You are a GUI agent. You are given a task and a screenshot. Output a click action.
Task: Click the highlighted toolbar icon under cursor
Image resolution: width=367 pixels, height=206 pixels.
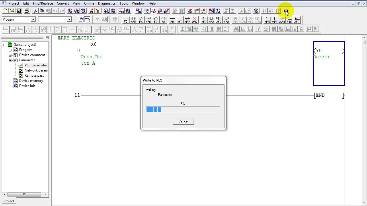click(x=286, y=11)
